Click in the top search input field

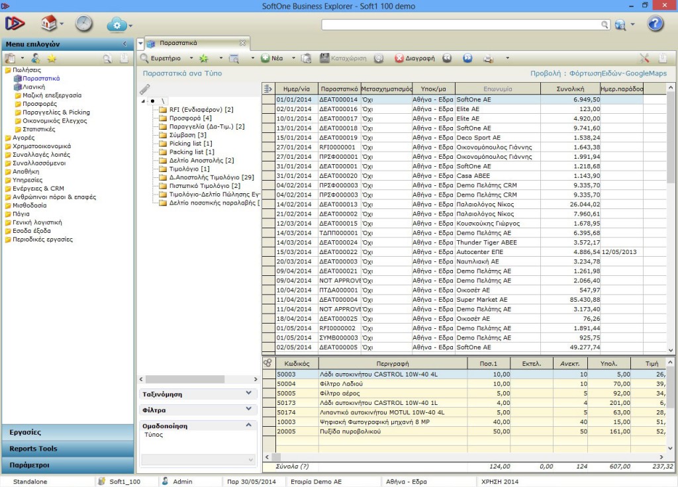tap(461, 24)
